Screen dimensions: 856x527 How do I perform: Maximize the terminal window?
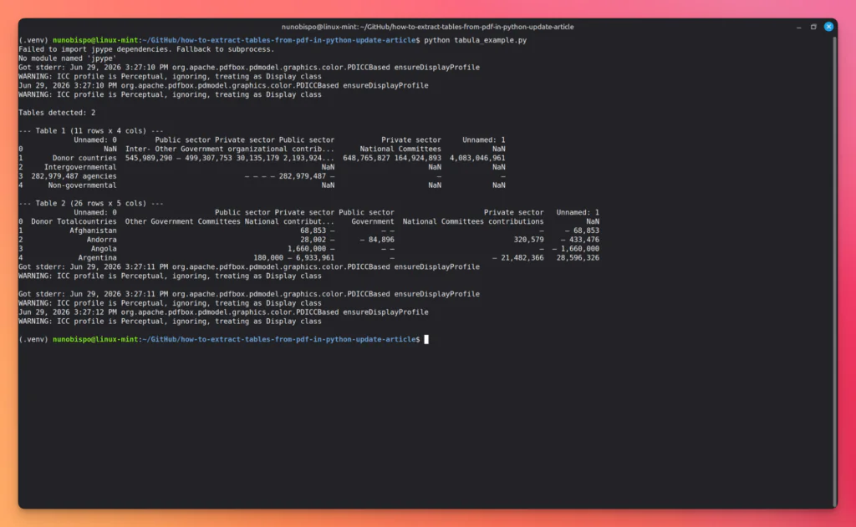click(813, 27)
